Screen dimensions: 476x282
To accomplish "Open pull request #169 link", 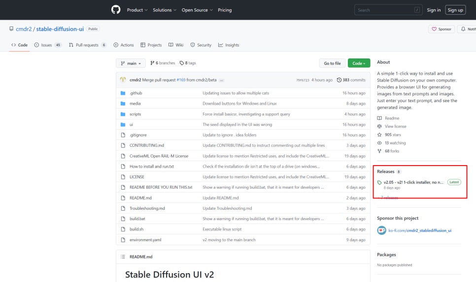I will coord(181,80).
